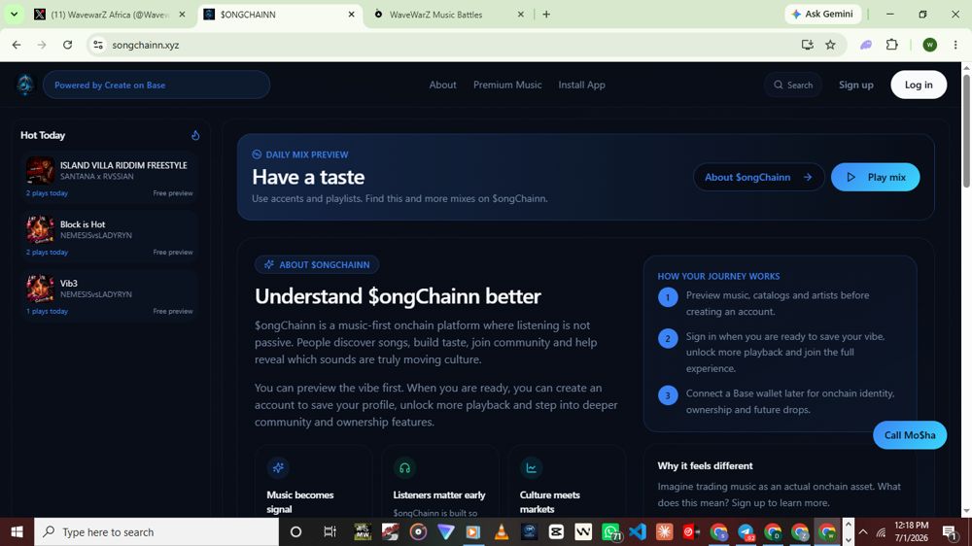
Task: Click the About $ongChainn arrow button
Action: click(759, 177)
